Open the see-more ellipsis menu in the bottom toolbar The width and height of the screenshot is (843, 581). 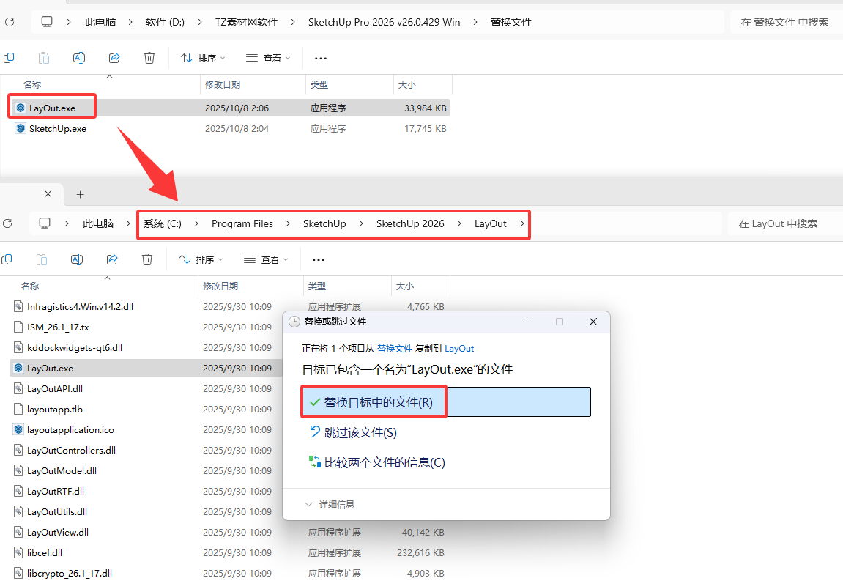318,259
